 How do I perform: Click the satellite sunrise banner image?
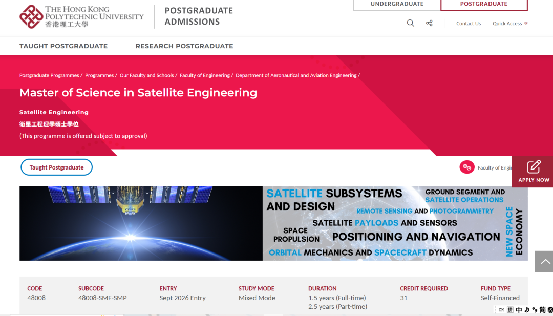(141, 223)
